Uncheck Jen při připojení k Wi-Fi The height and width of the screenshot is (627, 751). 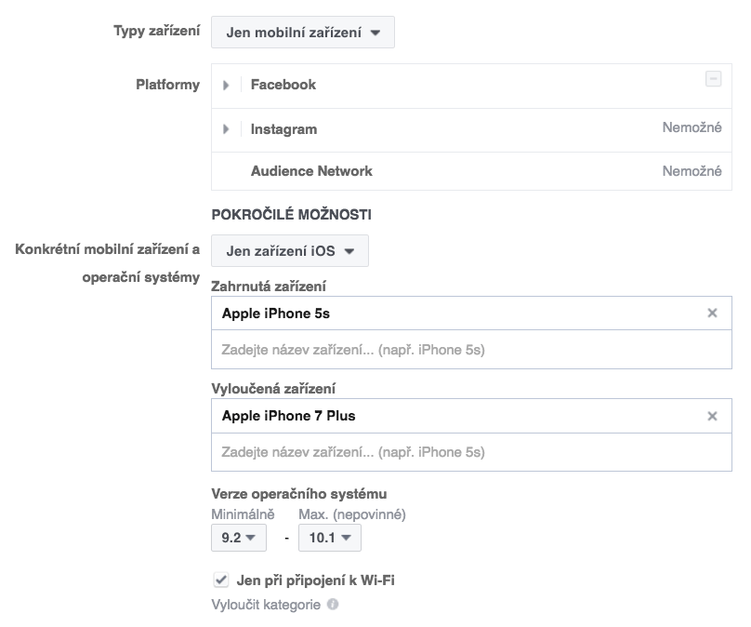tap(221, 580)
